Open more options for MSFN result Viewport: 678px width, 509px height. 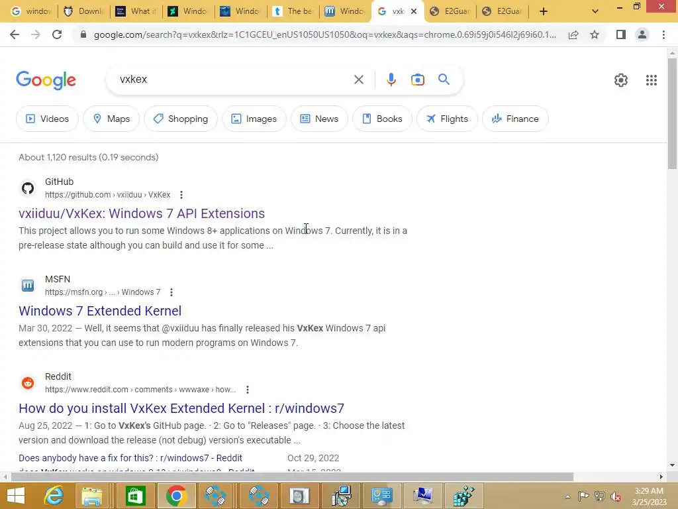tap(171, 292)
